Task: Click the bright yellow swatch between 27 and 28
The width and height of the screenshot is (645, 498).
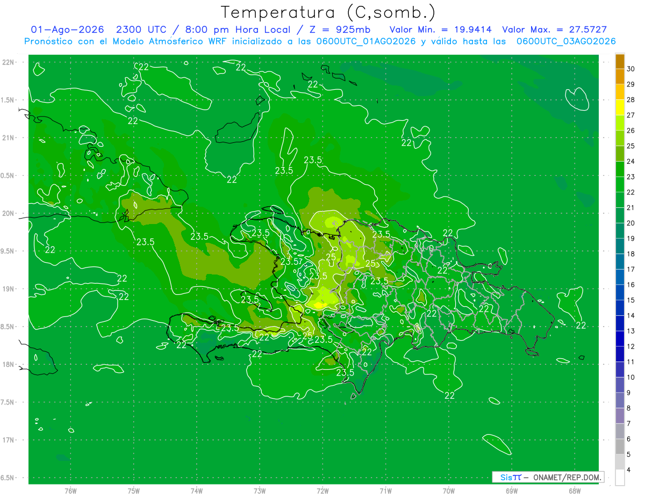Action: coord(620,107)
